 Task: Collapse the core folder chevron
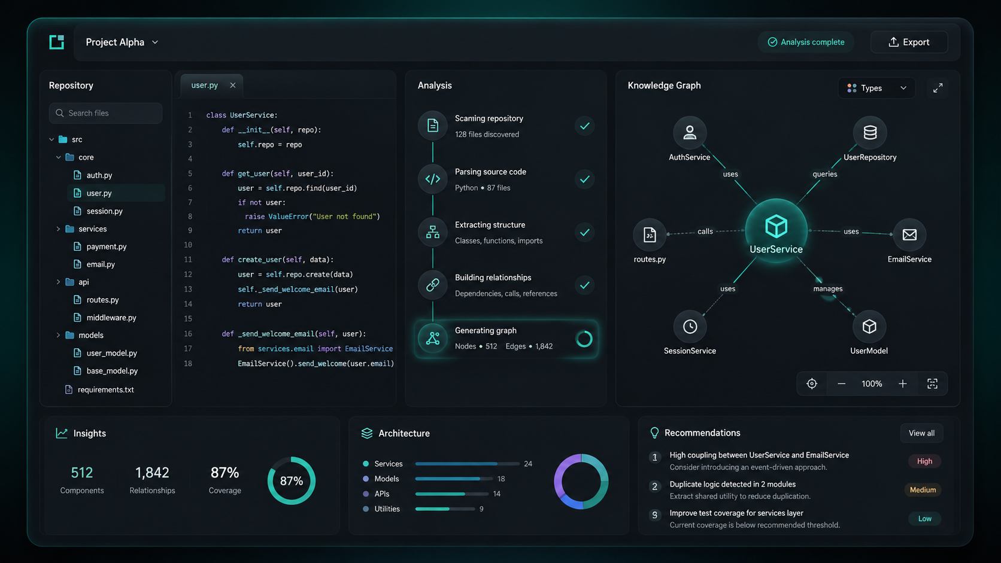(58, 157)
